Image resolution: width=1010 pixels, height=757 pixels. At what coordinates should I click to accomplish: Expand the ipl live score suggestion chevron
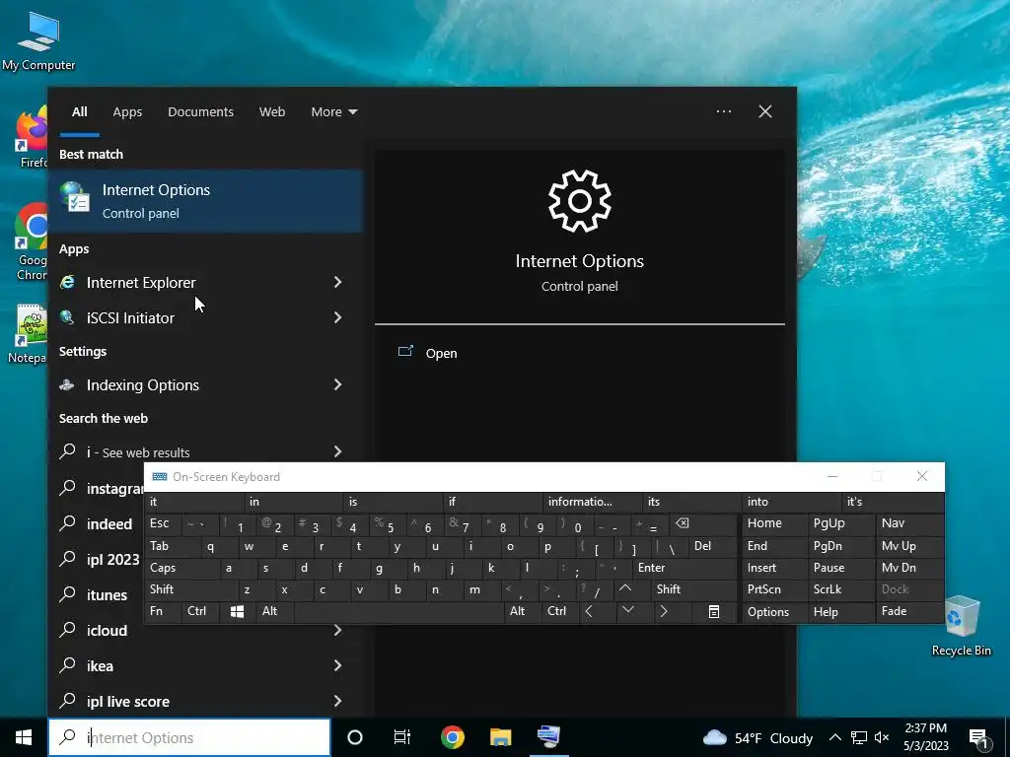click(x=338, y=701)
